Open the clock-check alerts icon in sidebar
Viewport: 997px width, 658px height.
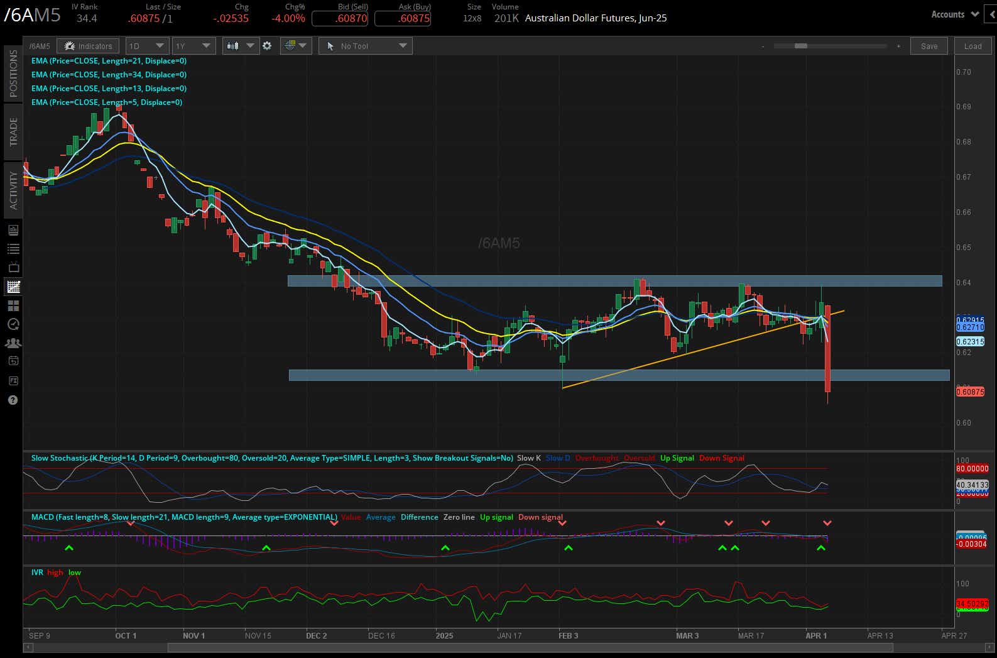point(13,324)
